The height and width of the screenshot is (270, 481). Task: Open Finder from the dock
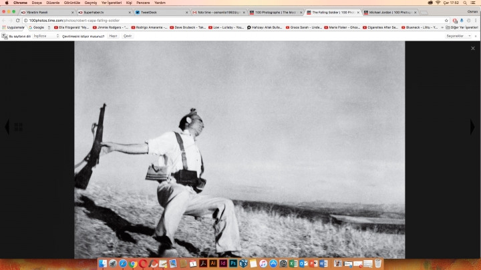coord(103,264)
